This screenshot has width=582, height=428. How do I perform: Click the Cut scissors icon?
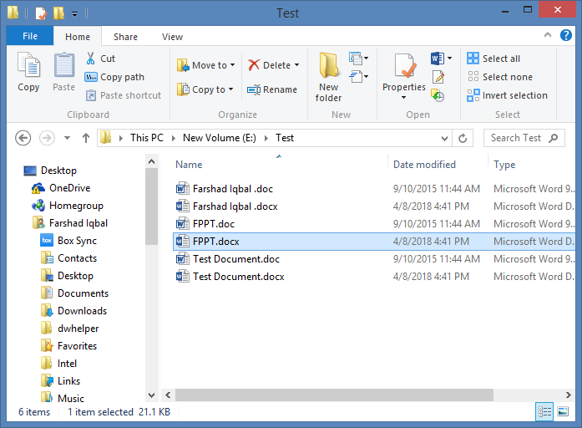tap(91, 59)
